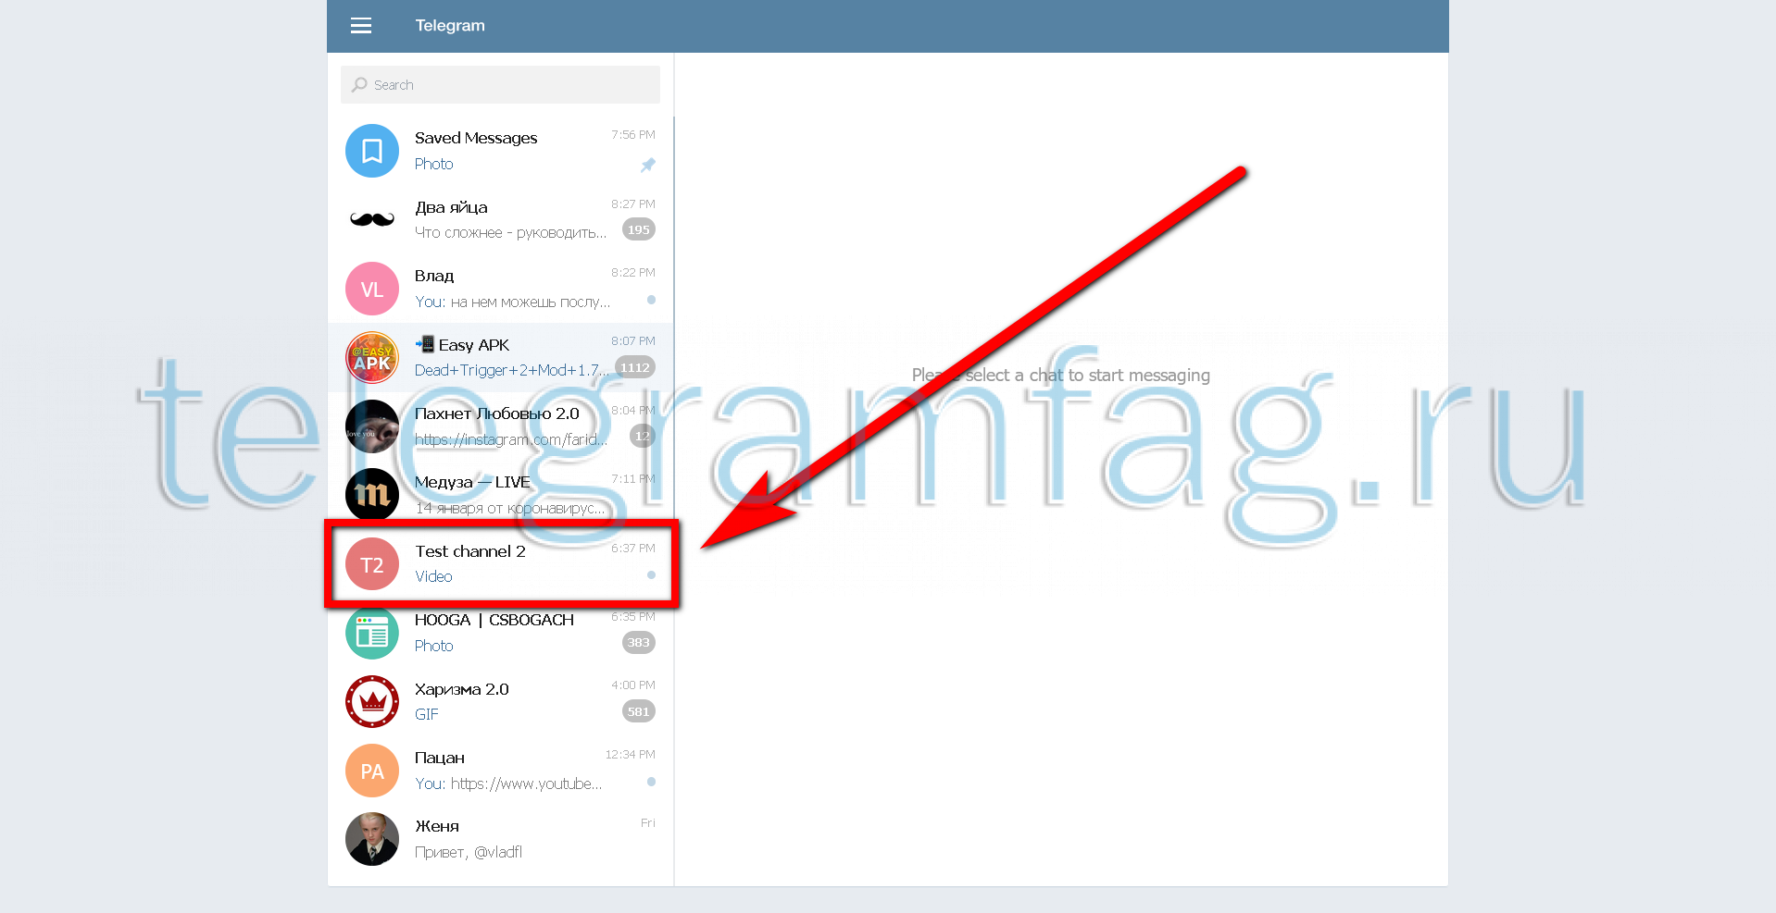Select the Два яйца chat title

(x=451, y=207)
